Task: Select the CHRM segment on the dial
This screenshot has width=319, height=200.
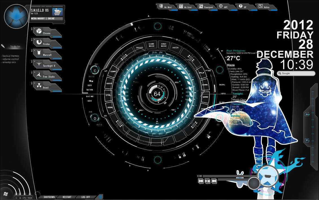Action: click(x=205, y=85)
